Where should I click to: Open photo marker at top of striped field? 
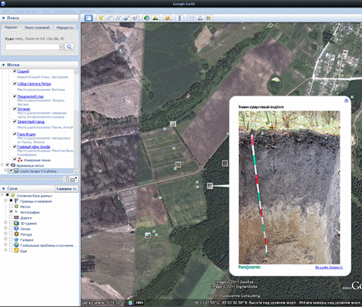173,124
